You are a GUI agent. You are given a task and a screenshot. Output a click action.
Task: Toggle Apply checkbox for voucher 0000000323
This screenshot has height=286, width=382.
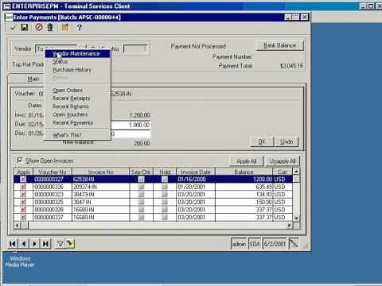23,195
